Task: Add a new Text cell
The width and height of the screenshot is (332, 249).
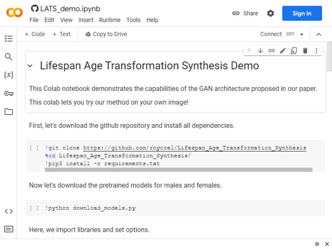Action: click(61, 34)
